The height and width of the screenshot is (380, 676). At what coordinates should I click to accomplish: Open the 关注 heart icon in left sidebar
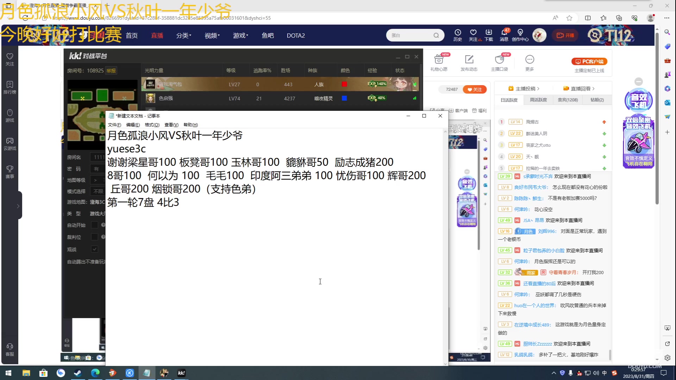10,59
